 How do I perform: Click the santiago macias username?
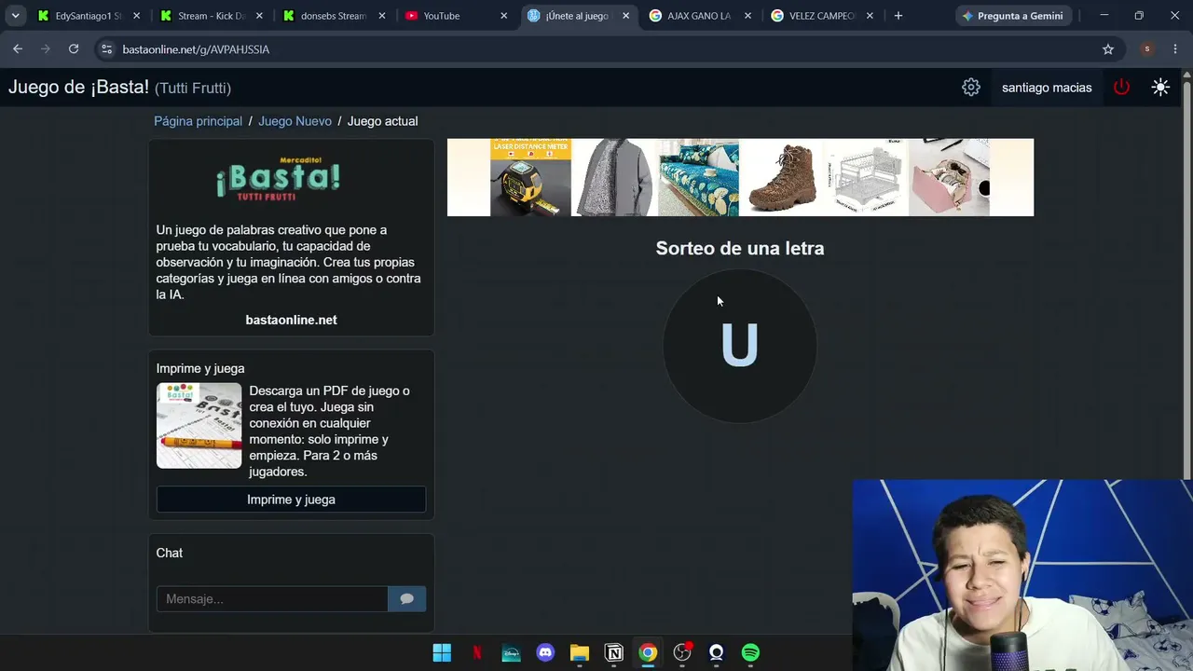coord(1047,88)
